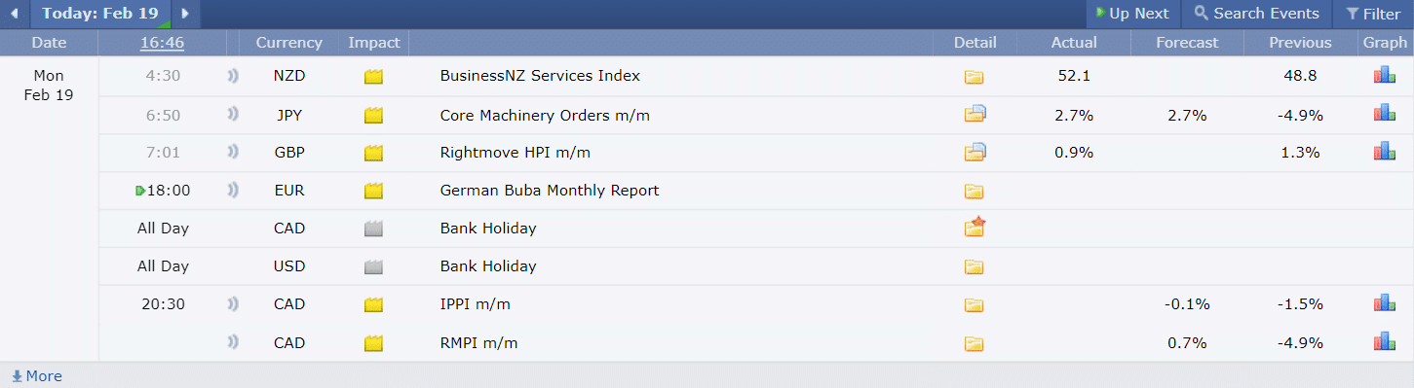Go to next day arrow

click(185, 14)
